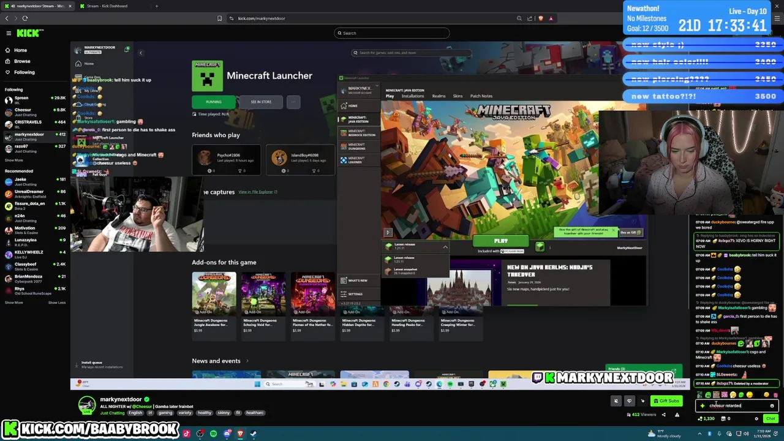This screenshot has width=784, height=441.
Task: Open Cheesur channel in Following list
Action: tap(35, 112)
